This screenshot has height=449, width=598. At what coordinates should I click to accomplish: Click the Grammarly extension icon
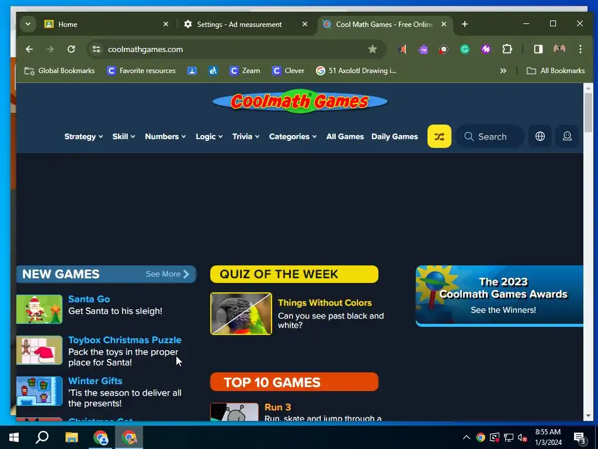(464, 49)
